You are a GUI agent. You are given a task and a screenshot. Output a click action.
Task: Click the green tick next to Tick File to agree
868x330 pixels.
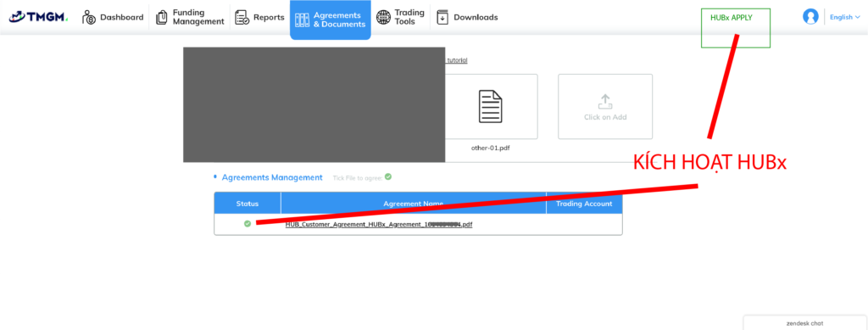point(388,177)
